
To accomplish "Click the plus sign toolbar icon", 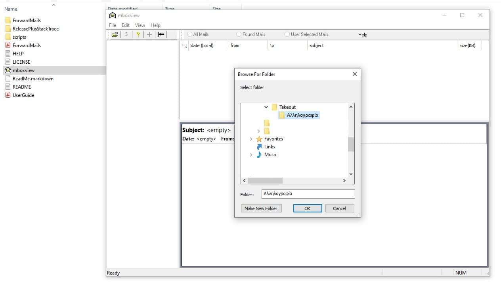I will click(x=149, y=34).
